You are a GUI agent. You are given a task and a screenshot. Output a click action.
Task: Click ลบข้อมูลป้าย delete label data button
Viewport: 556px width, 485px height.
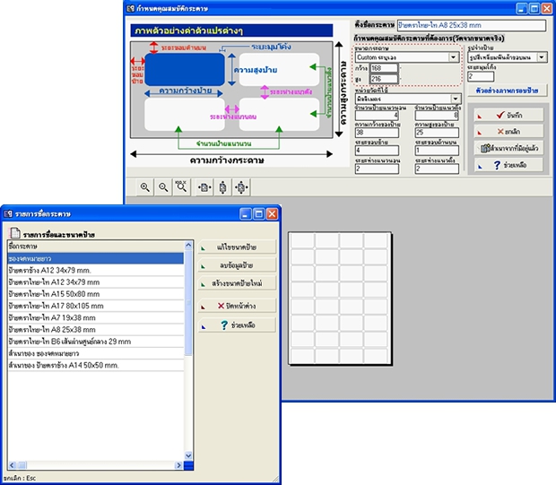[x=237, y=265]
